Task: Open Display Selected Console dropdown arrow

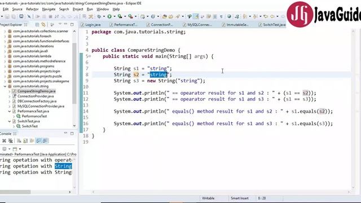Action: [9, 149]
